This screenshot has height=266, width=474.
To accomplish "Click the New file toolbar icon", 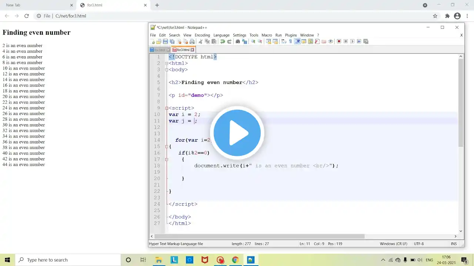I will 153,41.
